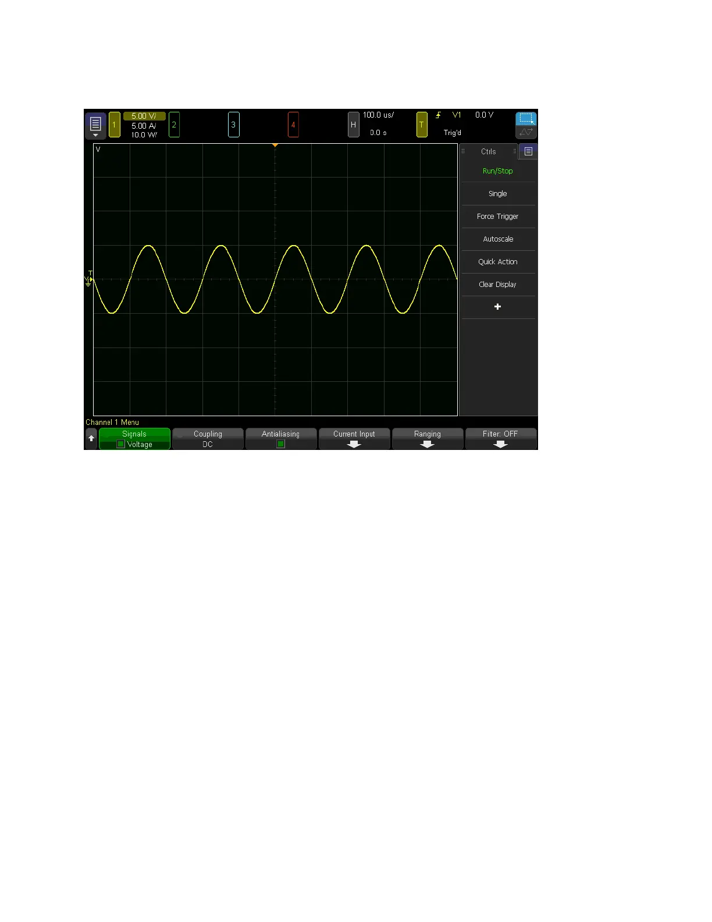Click the rising edge trigger icon

coord(439,115)
